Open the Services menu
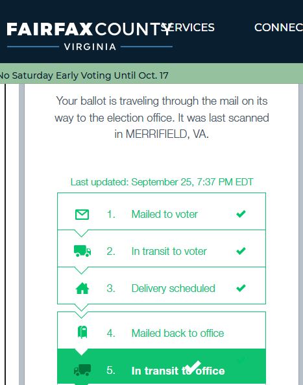The width and height of the screenshot is (303, 385). coord(188,27)
